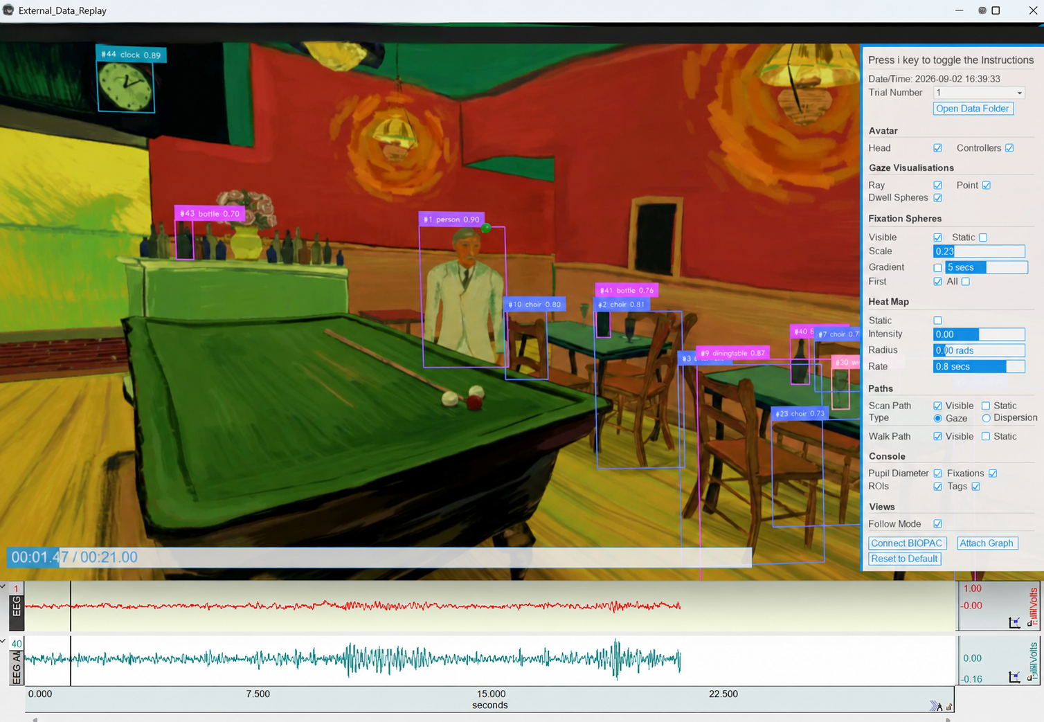The width and height of the screenshot is (1044, 722).
Task: Select the Dispersion scan path type
Action: point(986,418)
